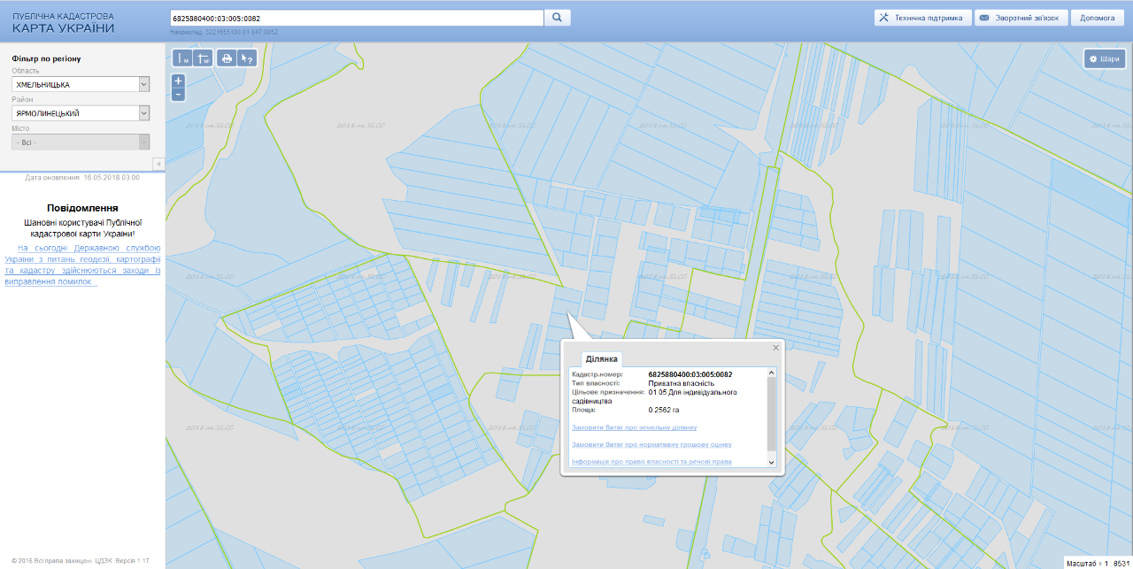The image size is (1133, 569).
Task: Close the parcel info popup
Action: click(x=776, y=348)
